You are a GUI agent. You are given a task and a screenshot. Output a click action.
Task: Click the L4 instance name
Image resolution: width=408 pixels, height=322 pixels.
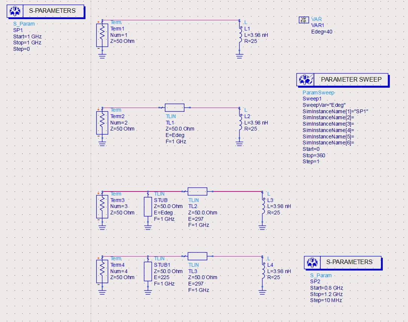(270, 265)
